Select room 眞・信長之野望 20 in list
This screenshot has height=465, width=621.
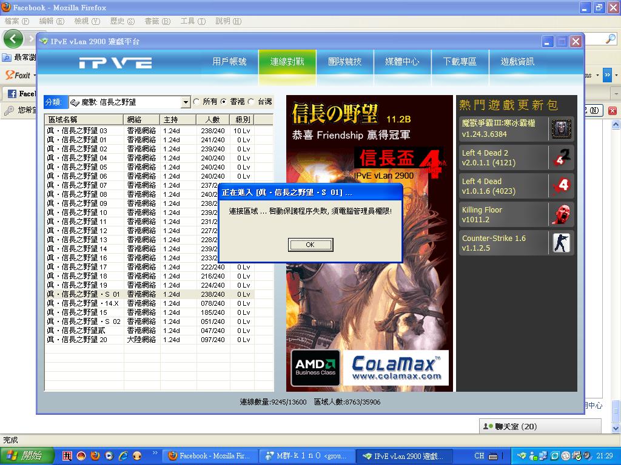pyautogui.click(x=77, y=340)
